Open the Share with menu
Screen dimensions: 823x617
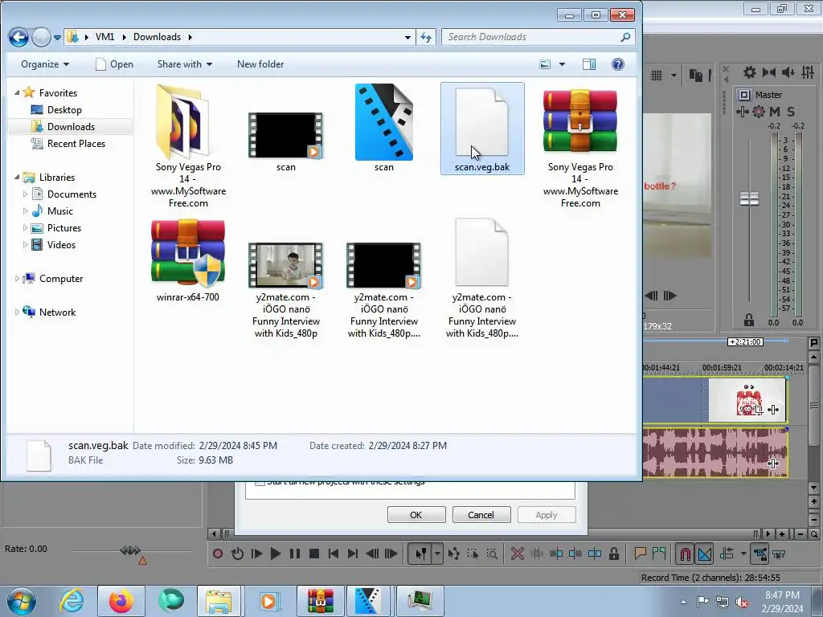185,64
